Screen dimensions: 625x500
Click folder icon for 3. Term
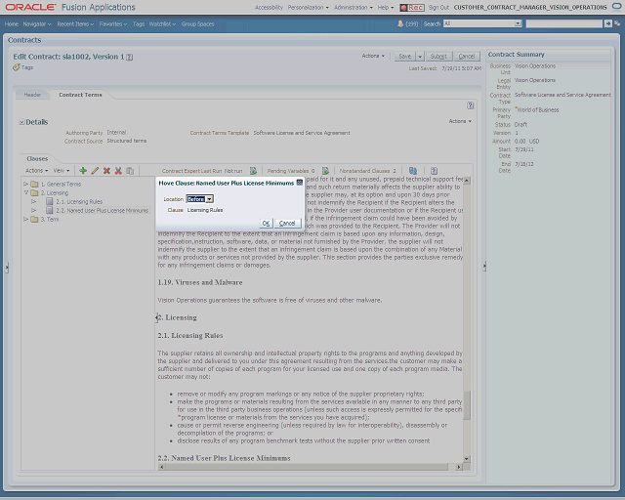tap(35, 220)
